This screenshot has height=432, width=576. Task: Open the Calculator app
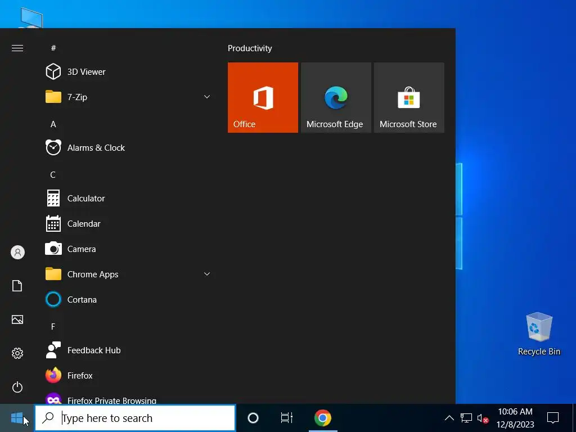129,199
